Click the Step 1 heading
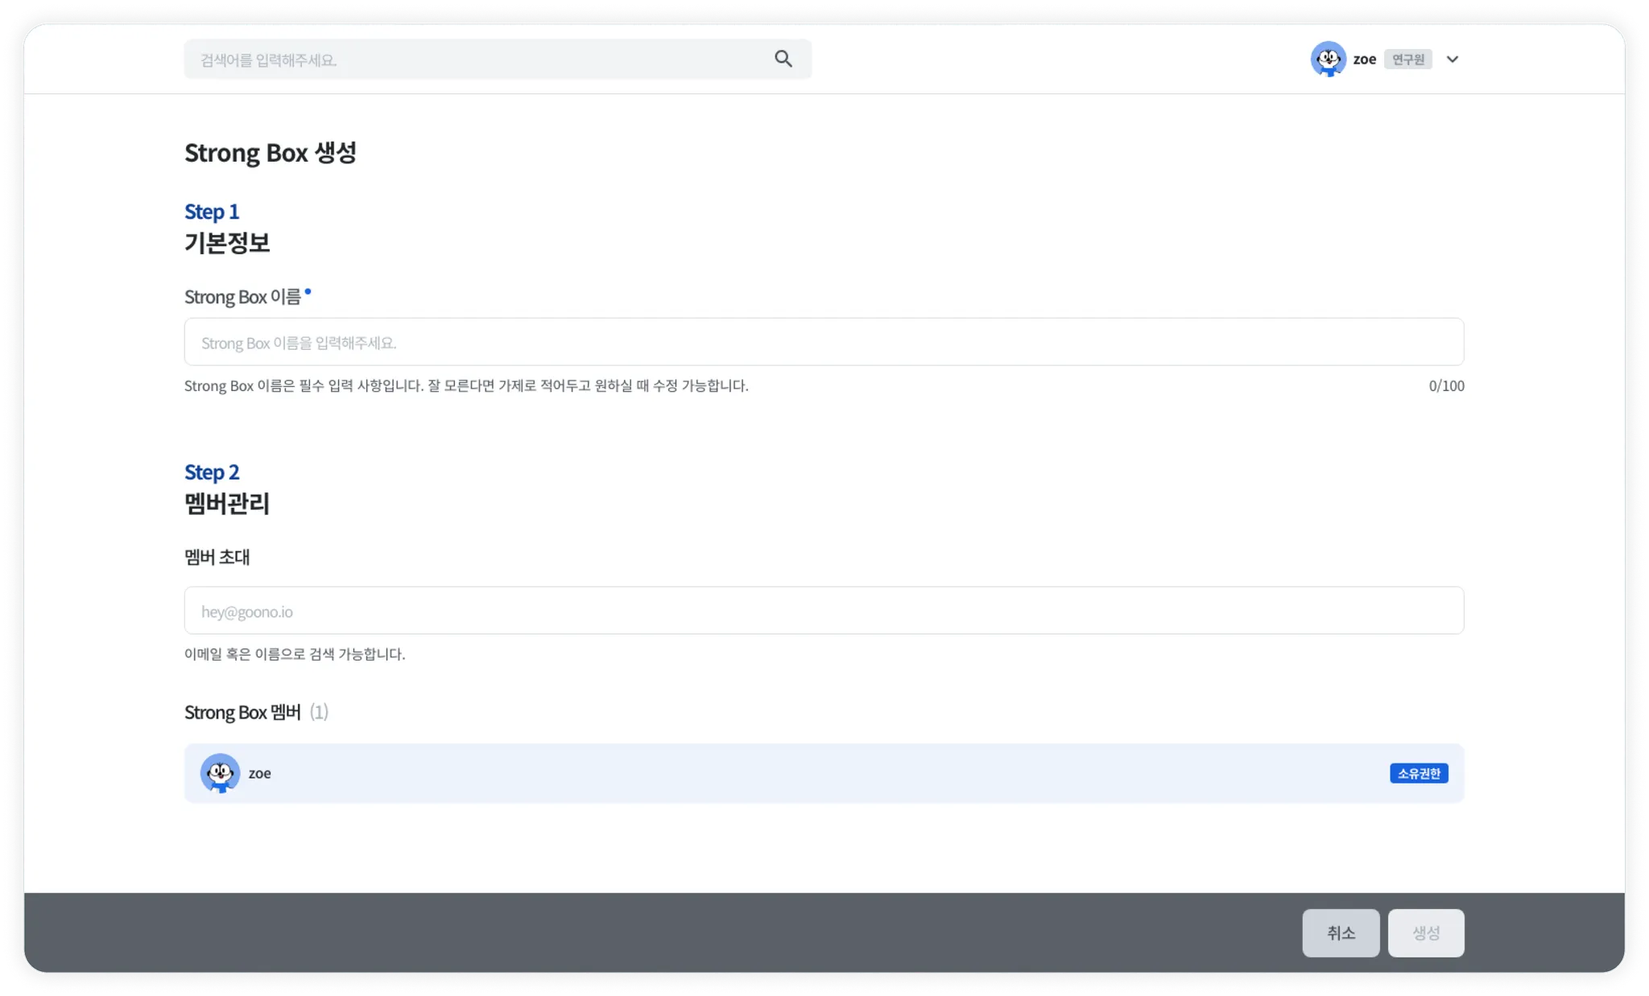This screenshot has width=1649, height=996. point(212,212)
